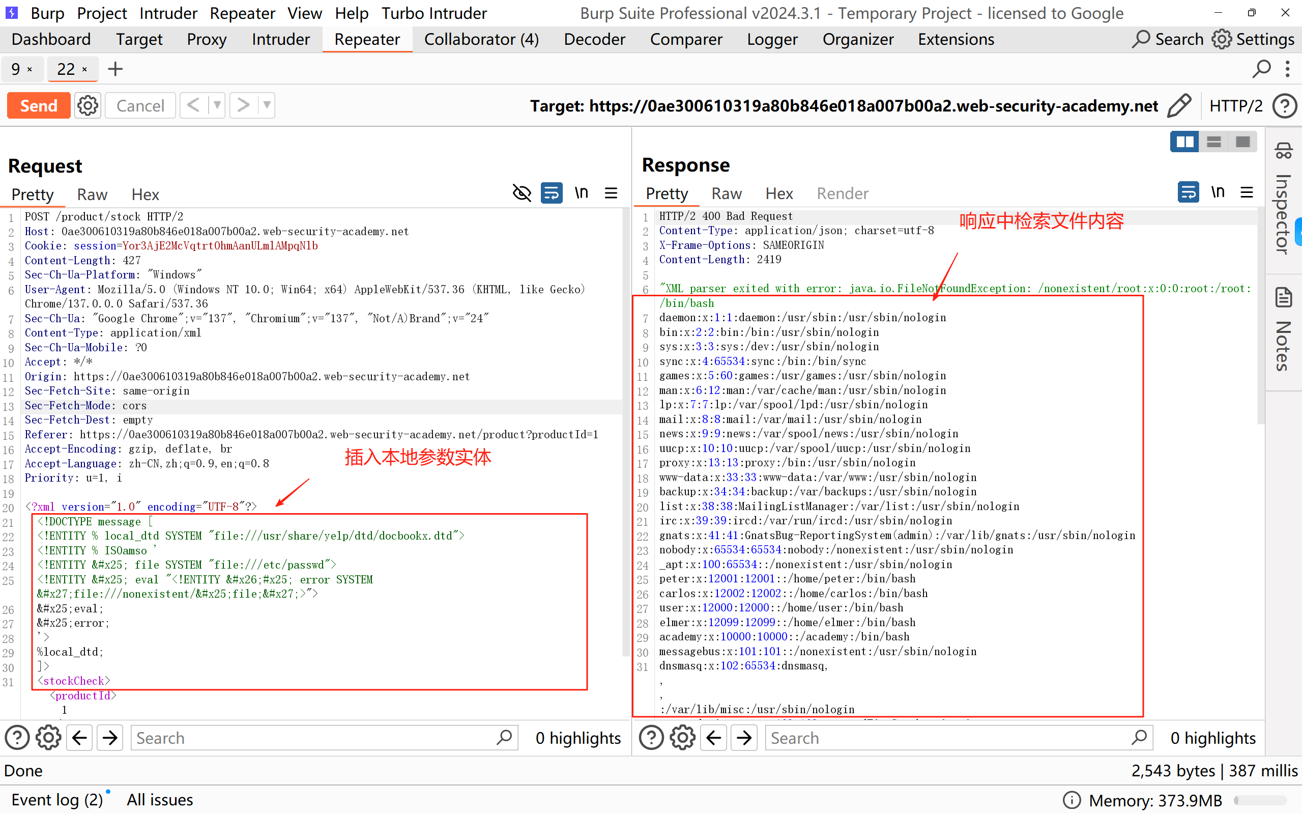Toggle non-printable characters visibility in request
The width and height of the screenshot is (1302, 814).
522,193
